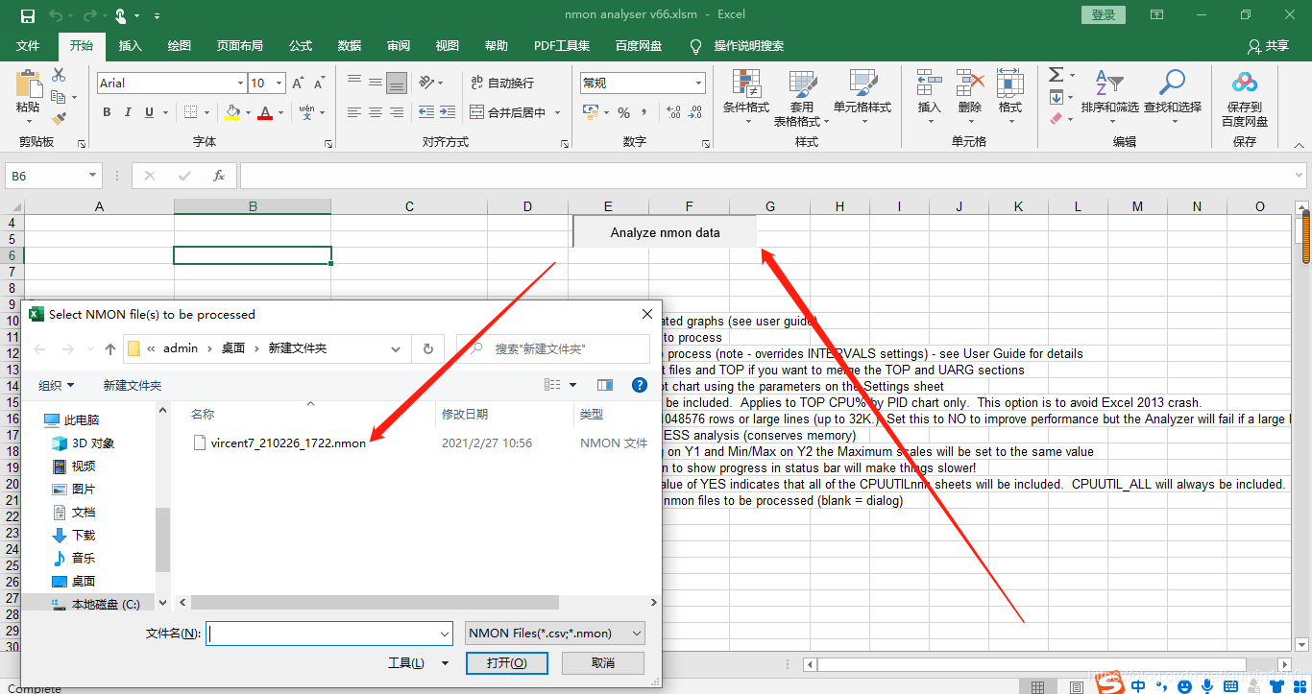Click the refresh icon beside address bar
This screenshot has height=694, width=1312.
427,348
